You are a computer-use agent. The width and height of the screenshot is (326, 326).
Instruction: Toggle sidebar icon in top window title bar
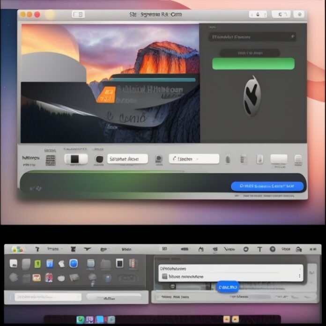tap(78, 15)
